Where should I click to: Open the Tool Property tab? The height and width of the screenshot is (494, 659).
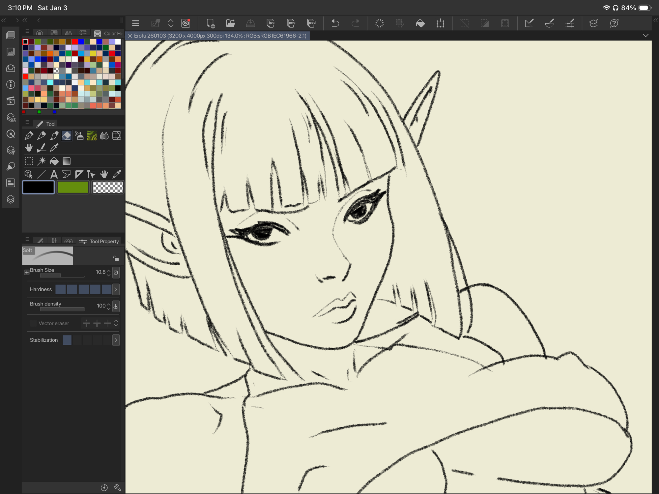(x=99, y=241)
